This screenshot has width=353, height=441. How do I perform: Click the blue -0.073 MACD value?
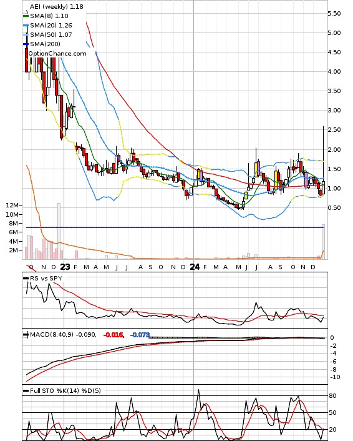[x=140, y=335]
